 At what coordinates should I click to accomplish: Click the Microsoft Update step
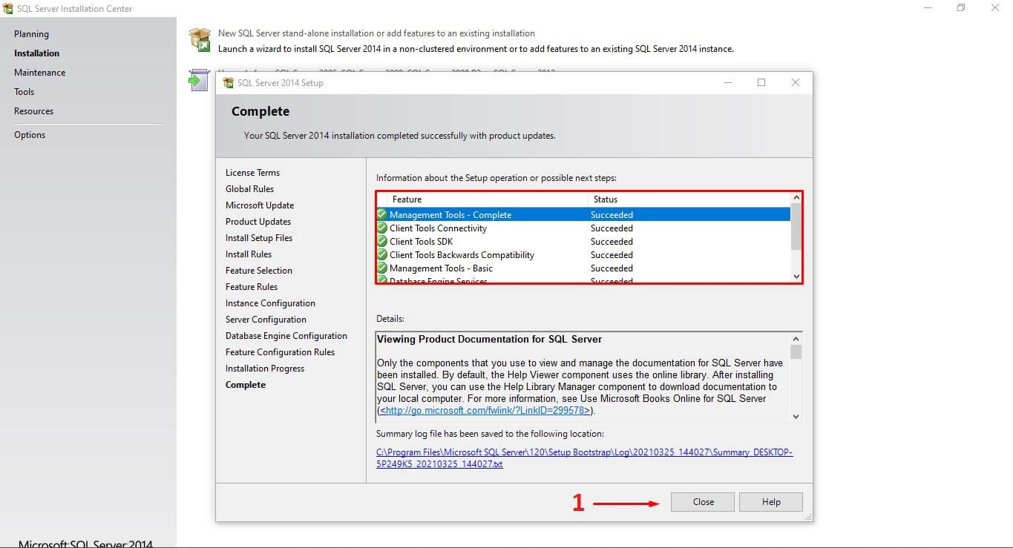[260, 205]
